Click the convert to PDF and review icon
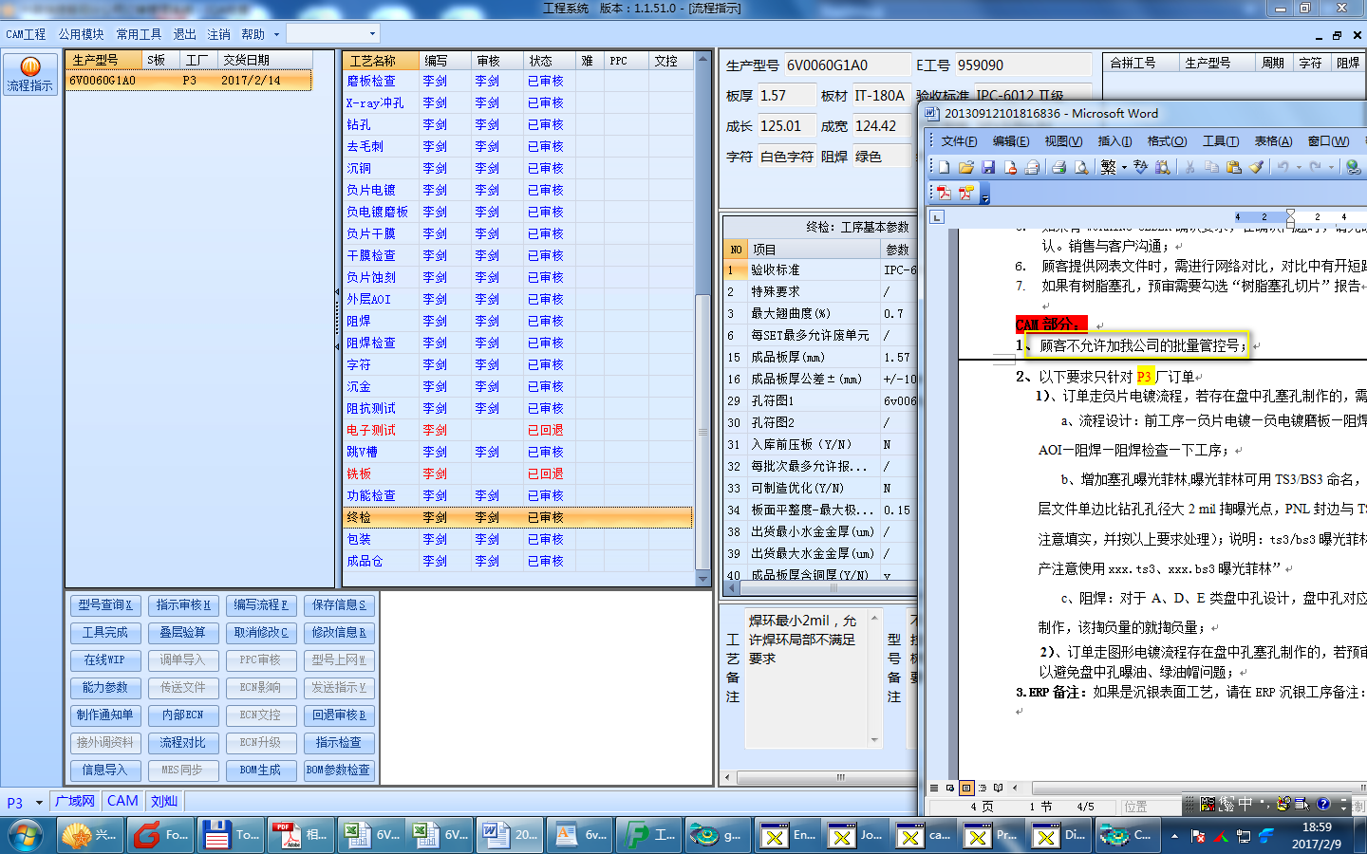Screen dimensions: 1367x854 (966, 193)
